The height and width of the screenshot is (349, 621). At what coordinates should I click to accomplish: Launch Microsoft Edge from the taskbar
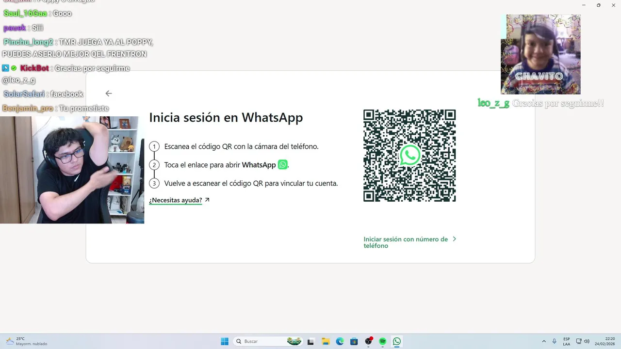[x=340, y=341]
